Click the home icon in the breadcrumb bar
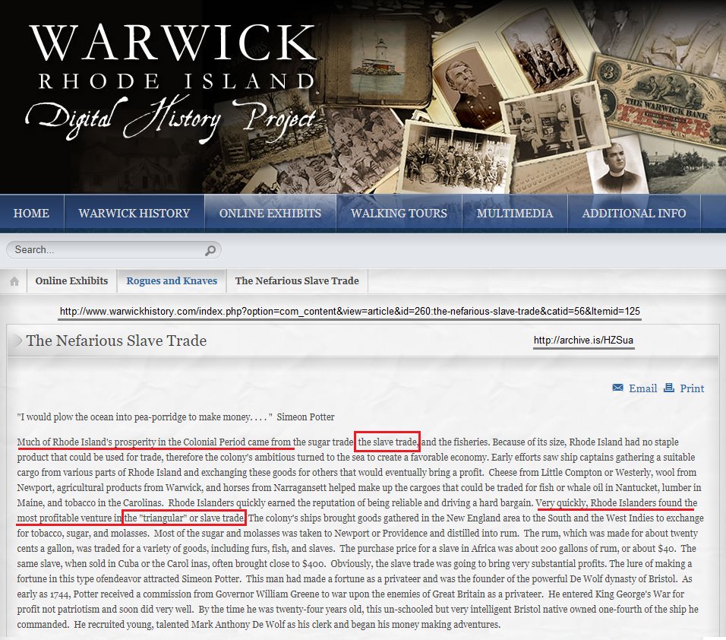 pos(14,281)
